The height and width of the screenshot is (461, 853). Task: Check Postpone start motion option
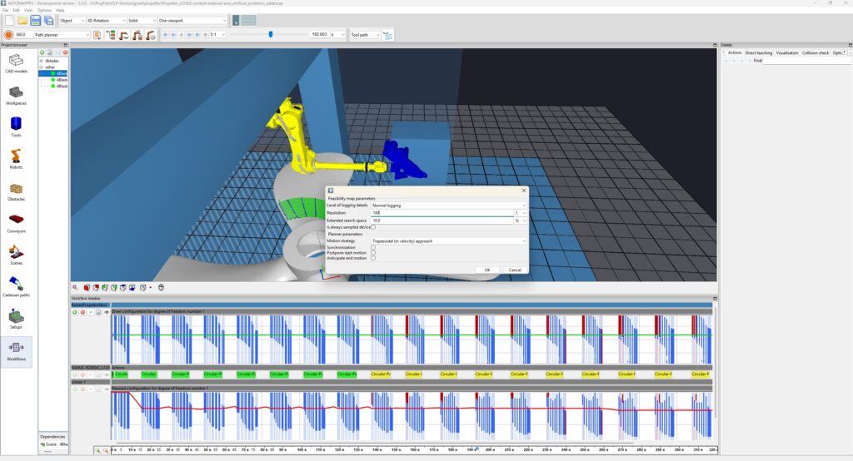click(373, 253)
